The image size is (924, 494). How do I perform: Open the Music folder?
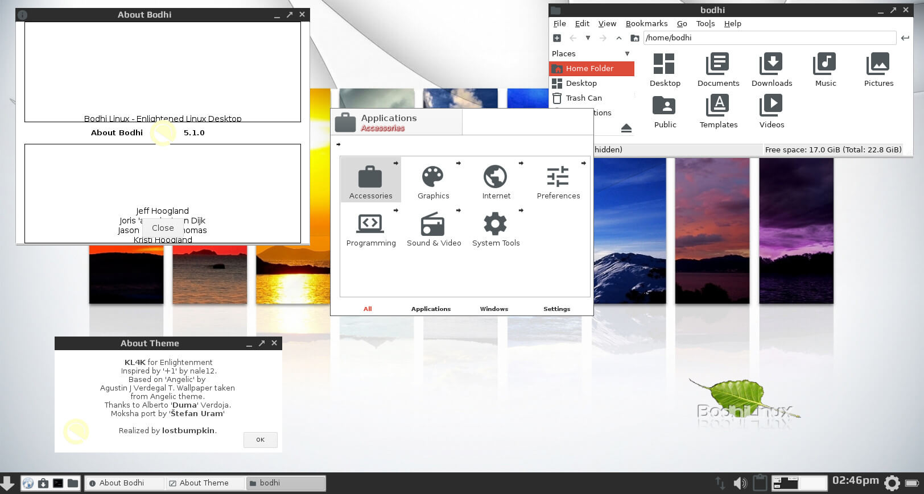tap(825, 69)
